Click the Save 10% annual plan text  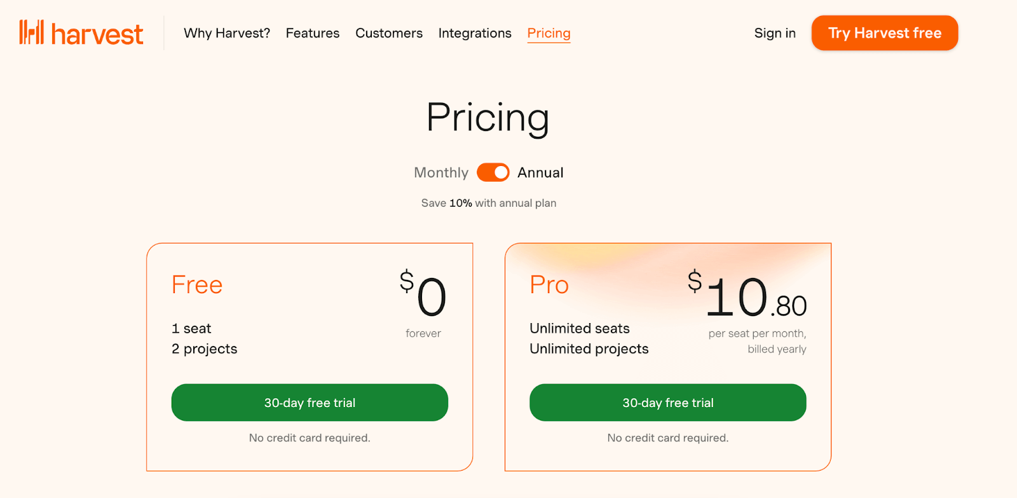[x=488, y=203]
